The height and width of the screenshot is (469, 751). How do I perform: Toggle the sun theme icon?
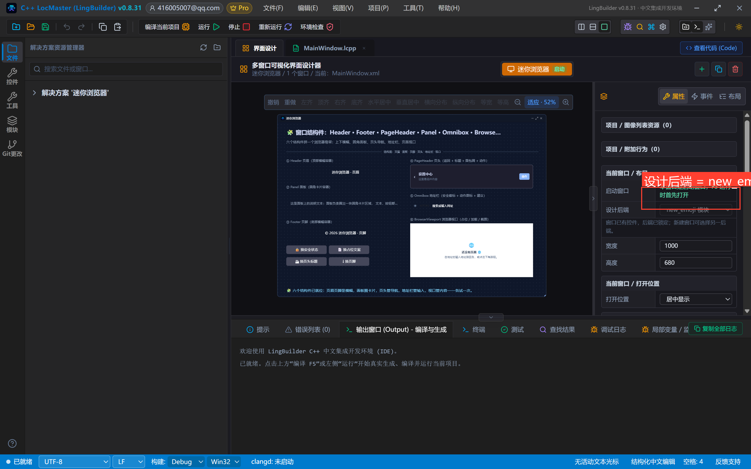click(739, 27)
